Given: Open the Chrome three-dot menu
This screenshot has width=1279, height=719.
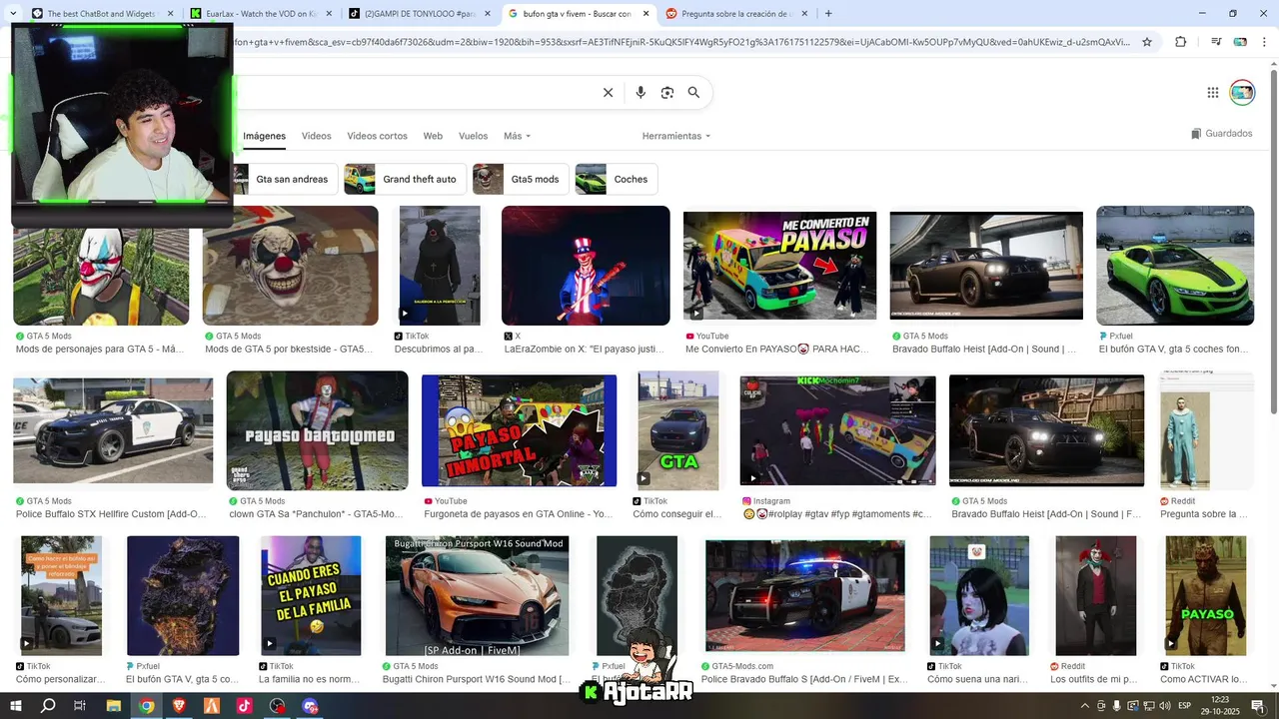Looking at the screenshot, I should 1264,42.
